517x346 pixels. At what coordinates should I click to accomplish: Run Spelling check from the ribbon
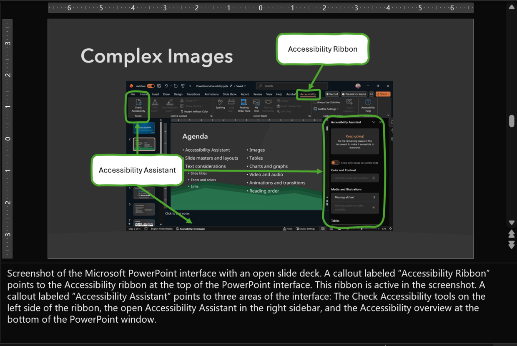[220, 103]
